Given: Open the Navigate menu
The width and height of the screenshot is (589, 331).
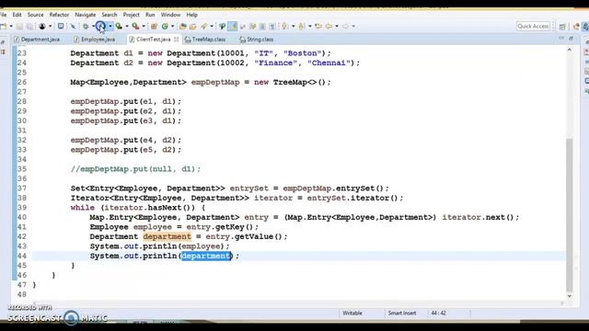Looking at the screenshot, I should click(86, 15).
